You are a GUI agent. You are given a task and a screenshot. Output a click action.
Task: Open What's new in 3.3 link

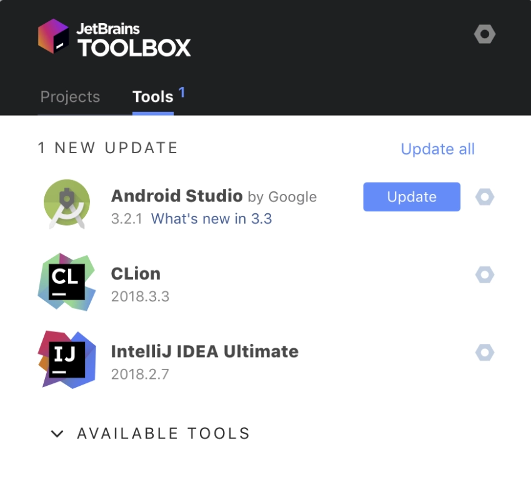click(x=211, y=219)
